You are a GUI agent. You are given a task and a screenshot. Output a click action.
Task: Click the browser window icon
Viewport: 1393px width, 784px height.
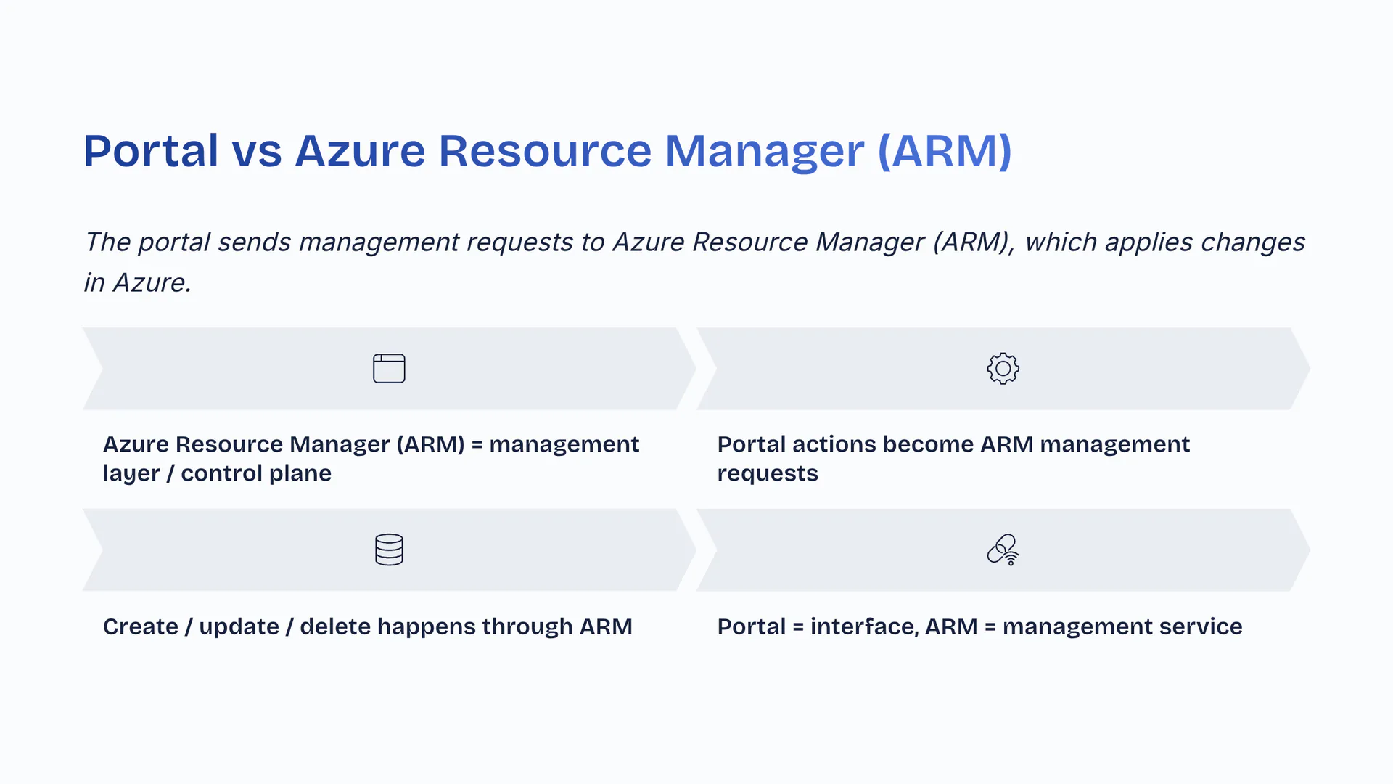(389, 369)
